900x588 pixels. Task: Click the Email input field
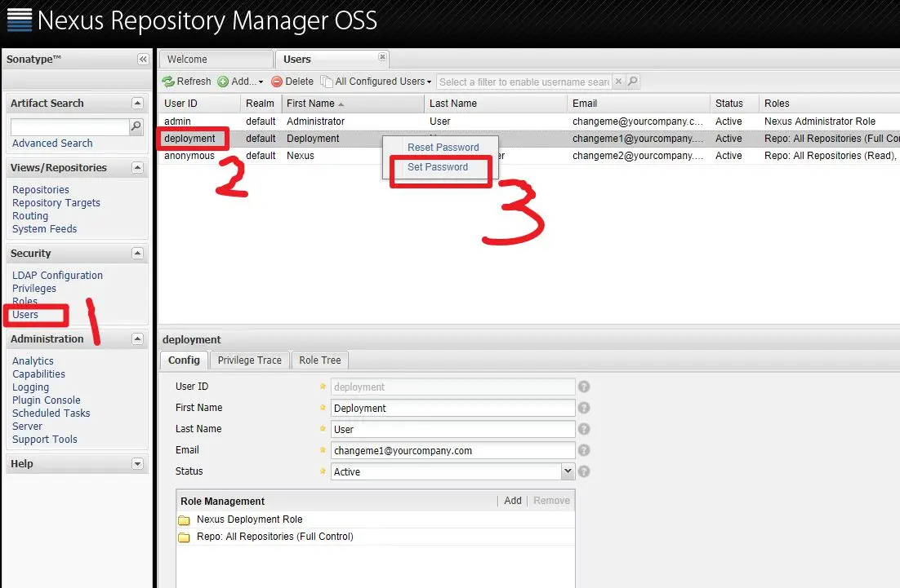tap(453, 450)
